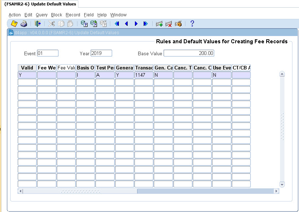This screenshot has height=212, width=299.
Task: Open the Record menu
Action: pyautogui.click(x=73, y=15)
